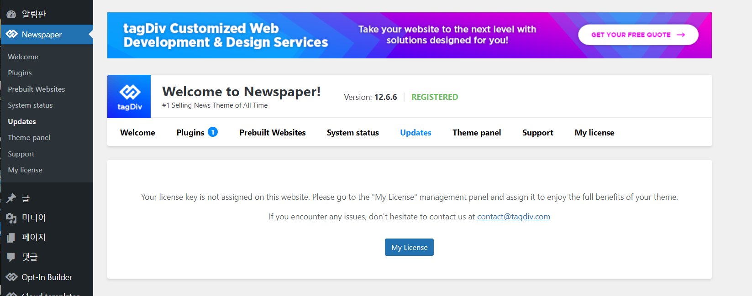Click the license key not assigned message
This screenshot has height=296, width=752.
point(410,197)
